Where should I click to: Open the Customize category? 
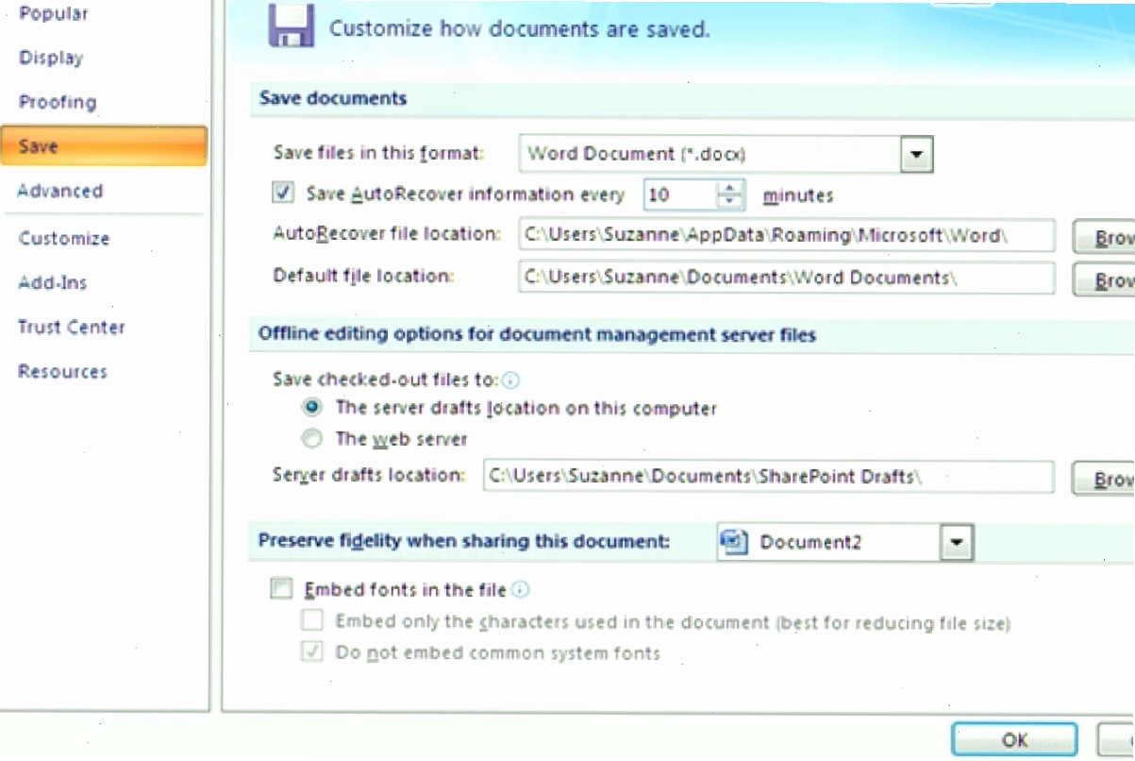pyautogui.click(x=64, y=239)
